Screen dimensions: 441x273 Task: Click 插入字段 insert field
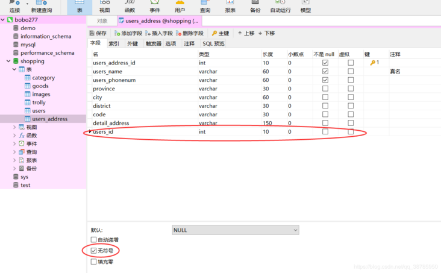click(x=159, y=33)
